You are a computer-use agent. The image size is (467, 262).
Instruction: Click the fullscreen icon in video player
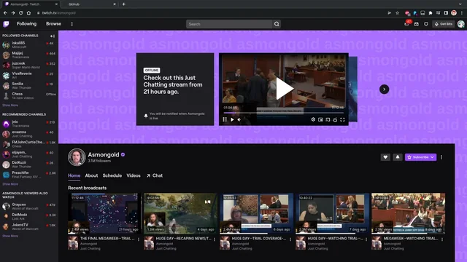click(x=342, y=119)
